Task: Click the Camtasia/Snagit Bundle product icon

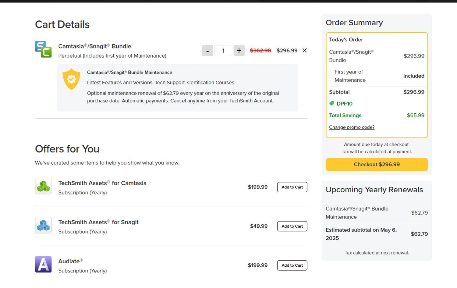Action: 43,49
